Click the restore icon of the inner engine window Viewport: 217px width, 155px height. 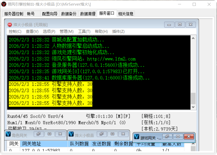tap(180, 24)
